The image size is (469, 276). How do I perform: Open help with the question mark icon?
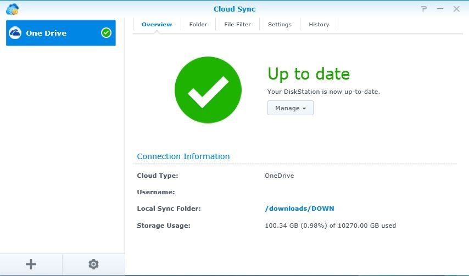(x=424, y=9)
